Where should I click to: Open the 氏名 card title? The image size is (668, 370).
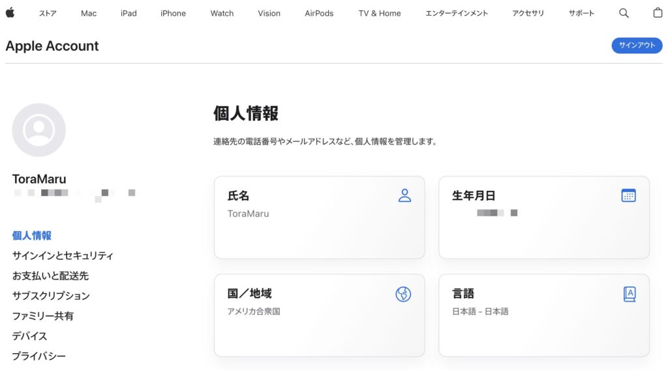tap(238, 195)
